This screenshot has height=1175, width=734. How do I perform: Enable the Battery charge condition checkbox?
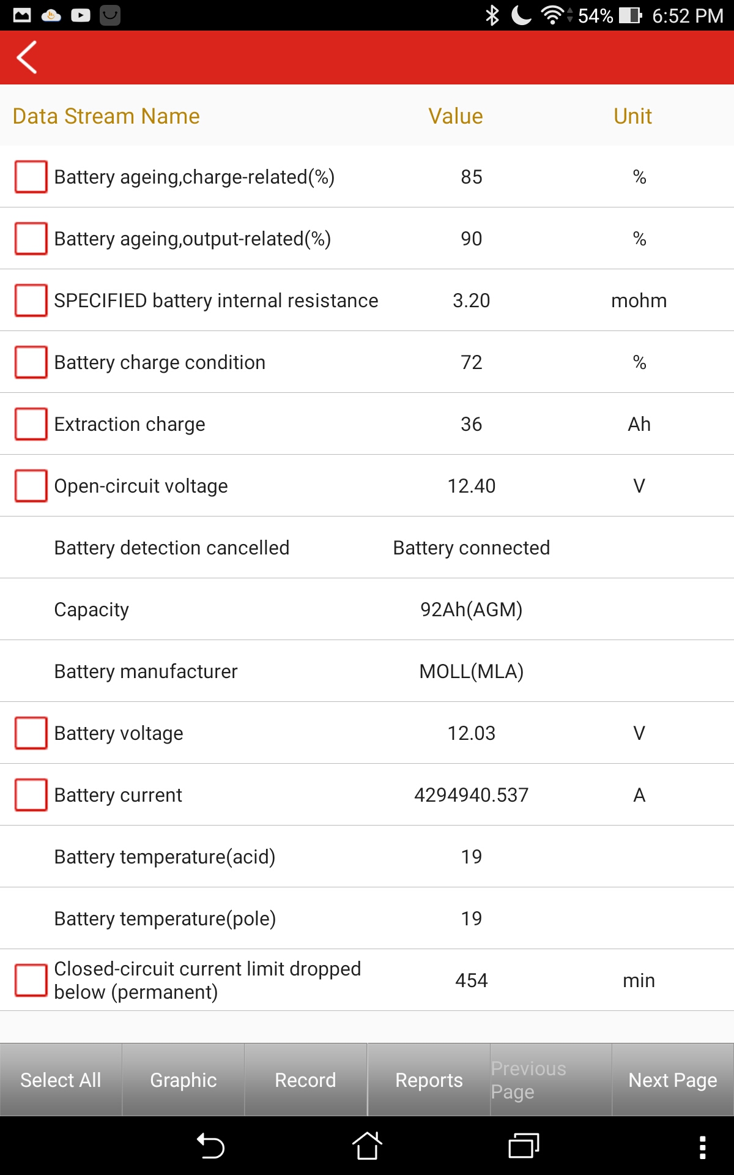(x=31, y=362)
